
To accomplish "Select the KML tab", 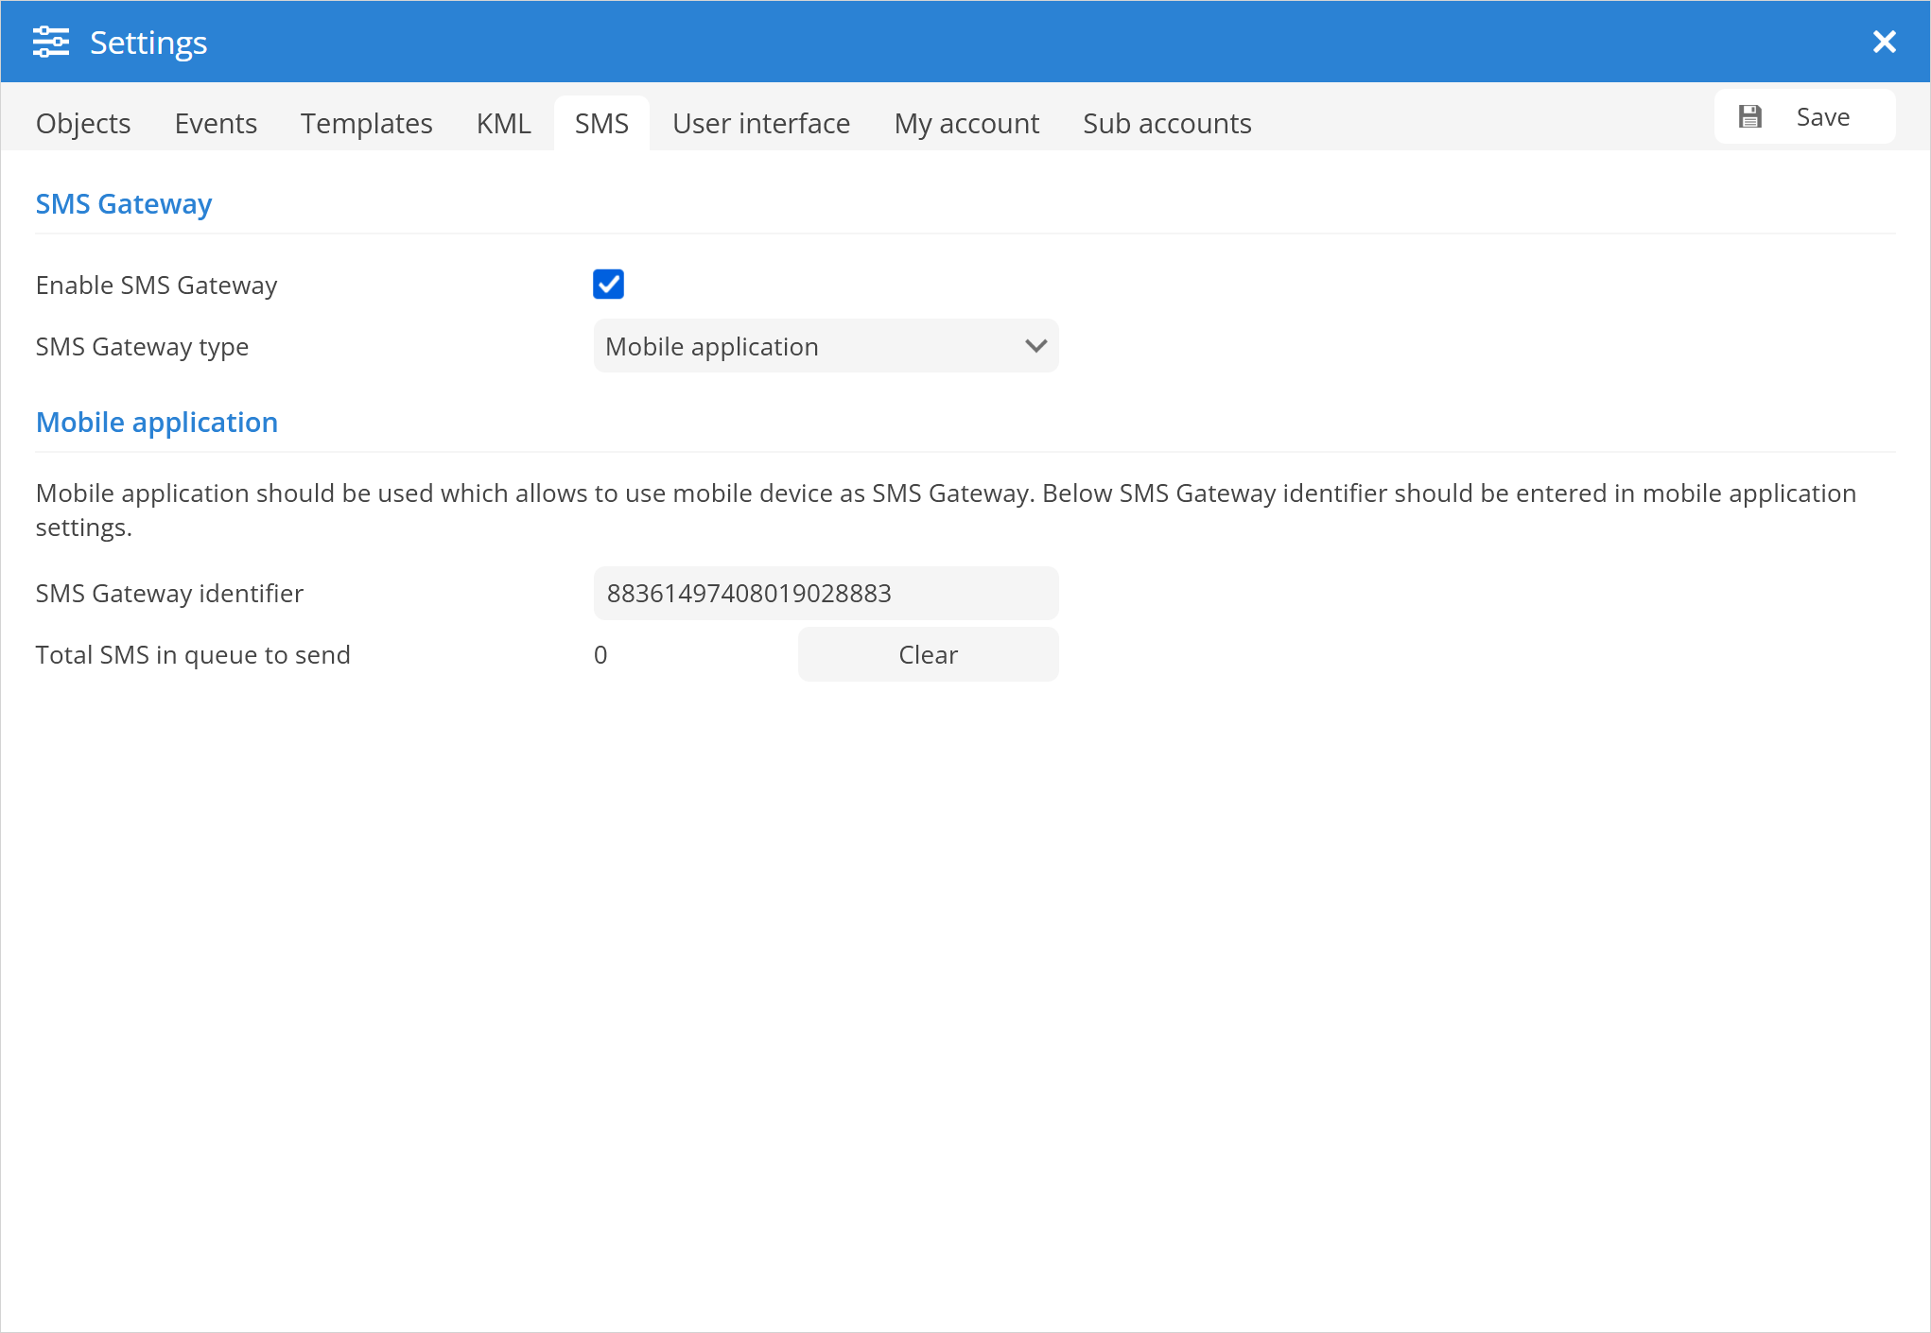I will (503, 124).
